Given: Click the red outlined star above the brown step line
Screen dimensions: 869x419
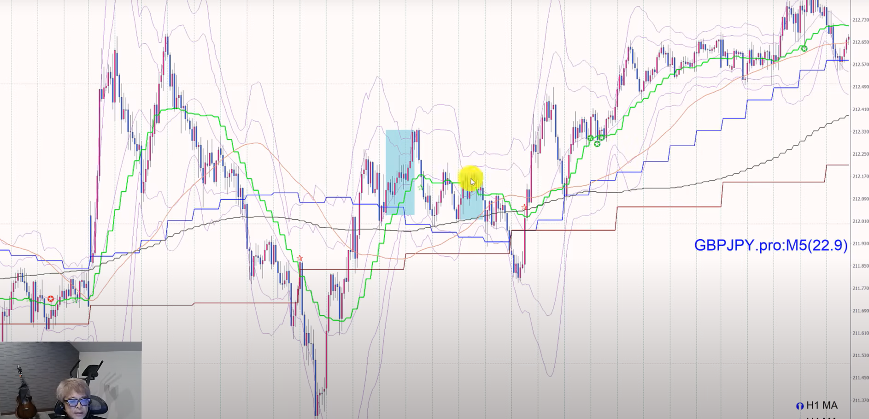Looking at the screenshot, I should coord(300,258).
